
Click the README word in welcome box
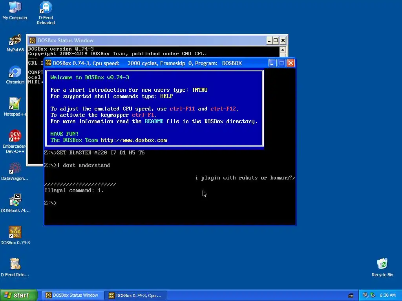(x=154, y=121)
